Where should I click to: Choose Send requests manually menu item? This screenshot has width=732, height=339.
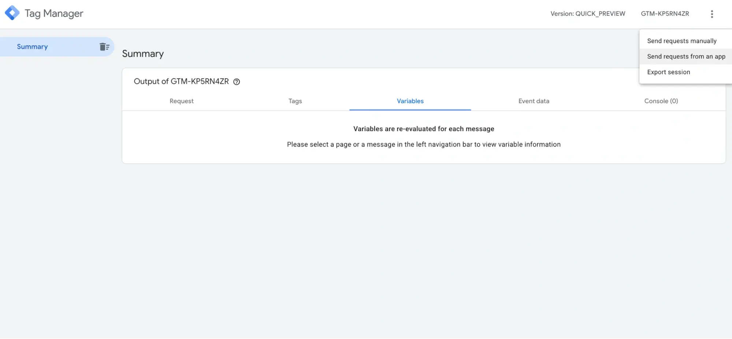[x=685, y=41]
